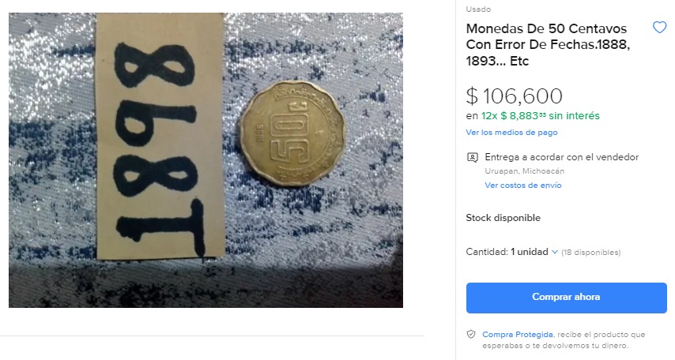
Task: Open the 1 unidad quantity selector
Action: pyautogui.click(x=529, y=252)
